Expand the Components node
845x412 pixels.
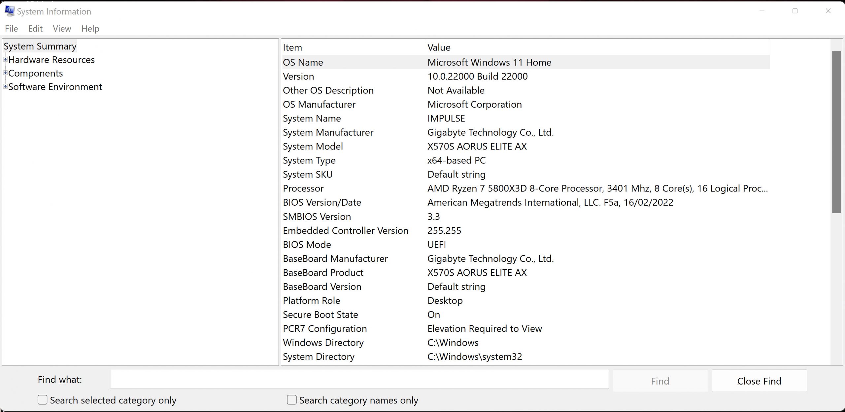(x=5, y=73)
